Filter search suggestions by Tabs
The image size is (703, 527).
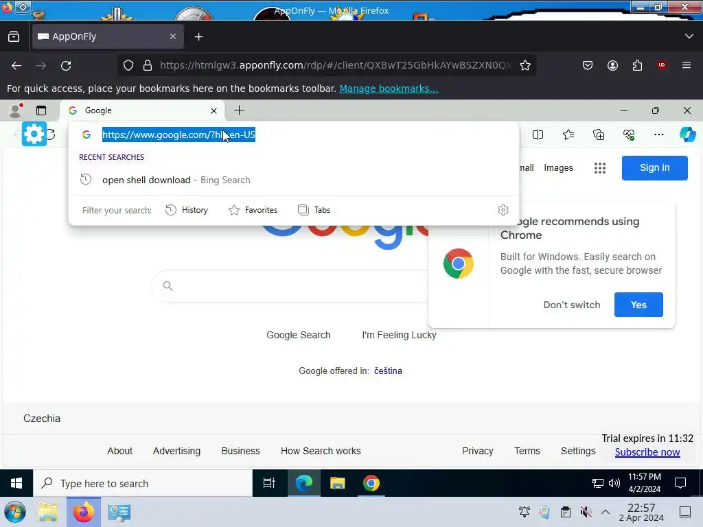click(x=314, y=210)
